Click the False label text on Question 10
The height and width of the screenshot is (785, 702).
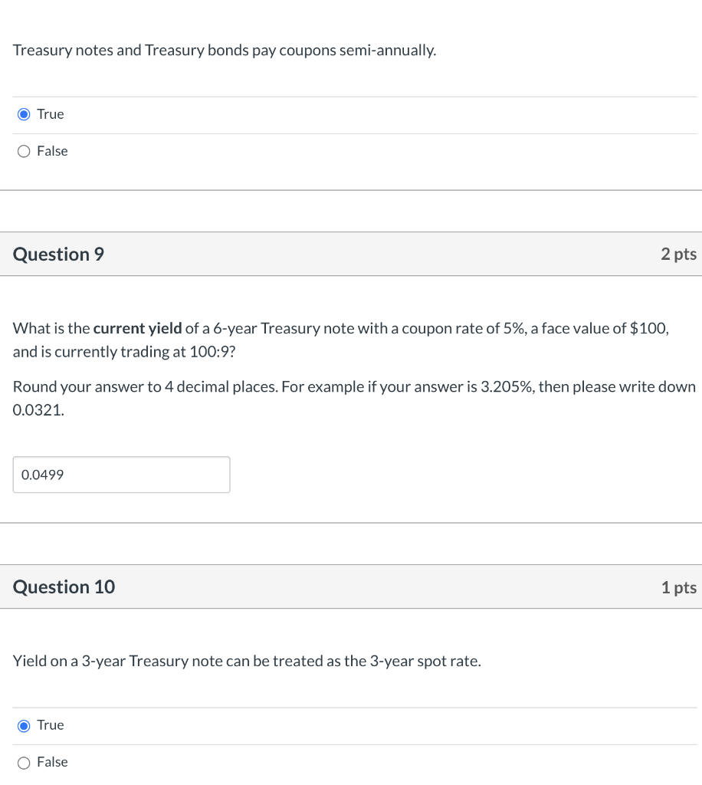tap(51, 762)
